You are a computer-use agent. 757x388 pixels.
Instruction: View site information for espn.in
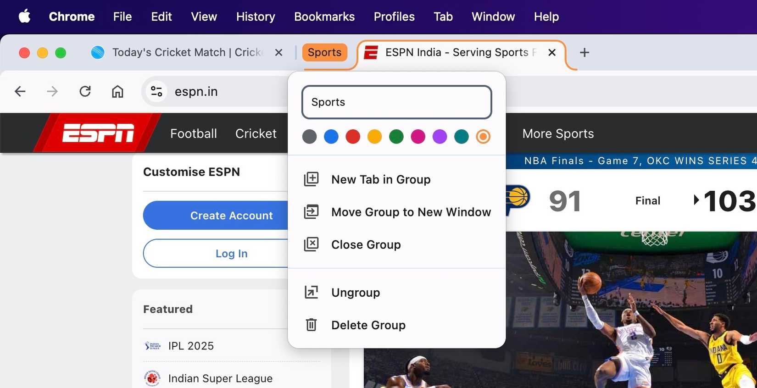pos(156,91)
